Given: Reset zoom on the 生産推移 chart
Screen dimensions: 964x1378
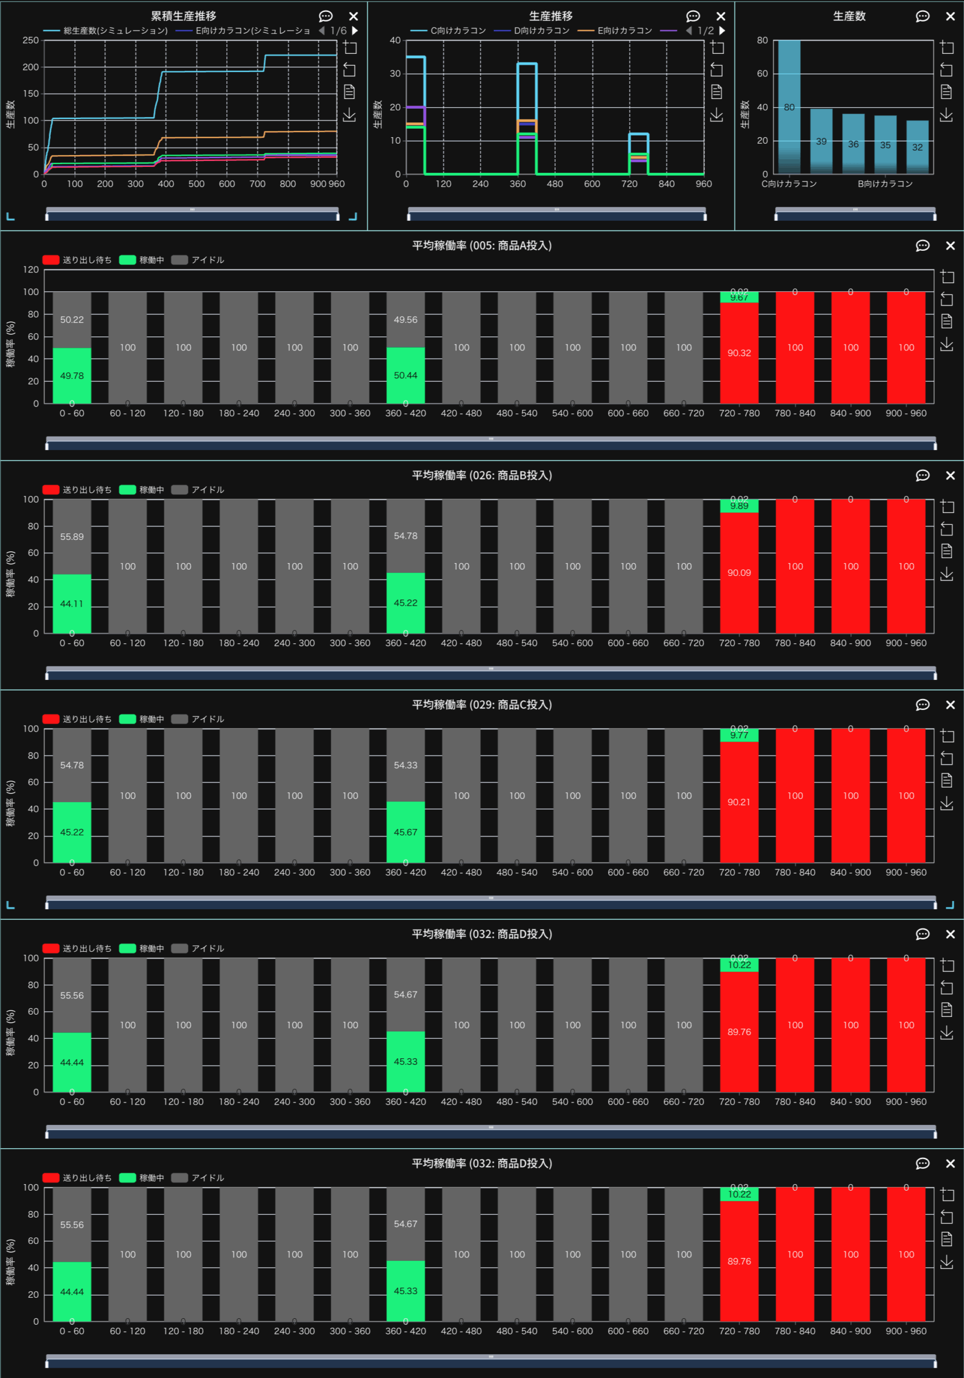Looking at the screenshot, I should click(x=717, y=69).
